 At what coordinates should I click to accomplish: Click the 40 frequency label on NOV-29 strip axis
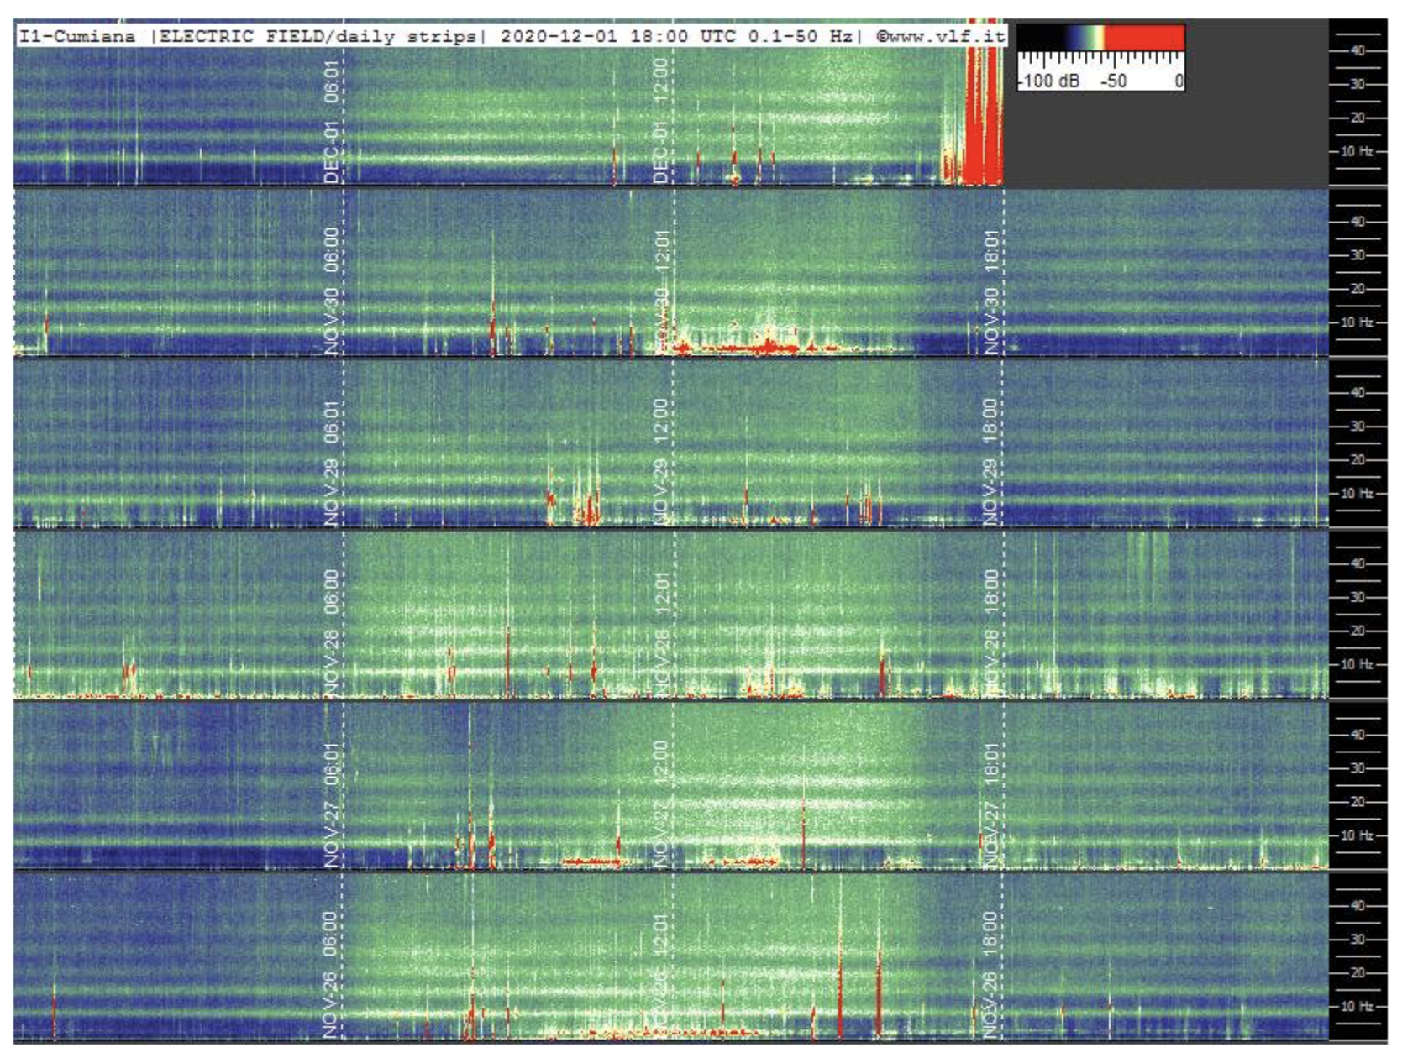1358,393
